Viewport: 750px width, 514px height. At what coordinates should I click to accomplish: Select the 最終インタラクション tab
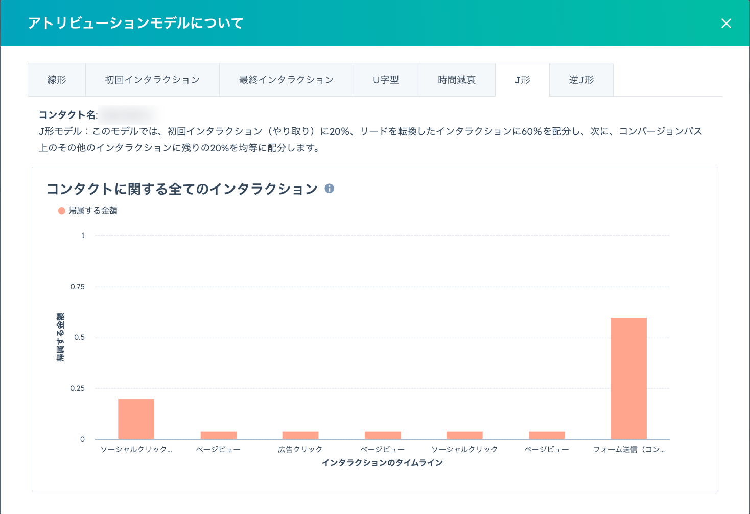click(286, 80)
